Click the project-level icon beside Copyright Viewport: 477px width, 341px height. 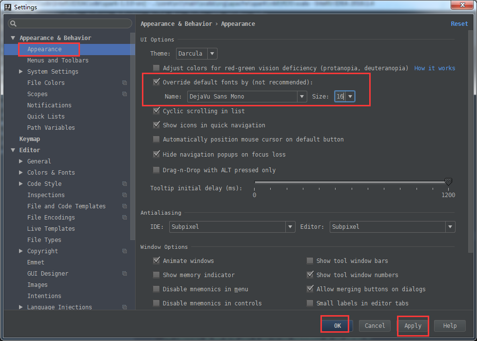click(124, 251)
